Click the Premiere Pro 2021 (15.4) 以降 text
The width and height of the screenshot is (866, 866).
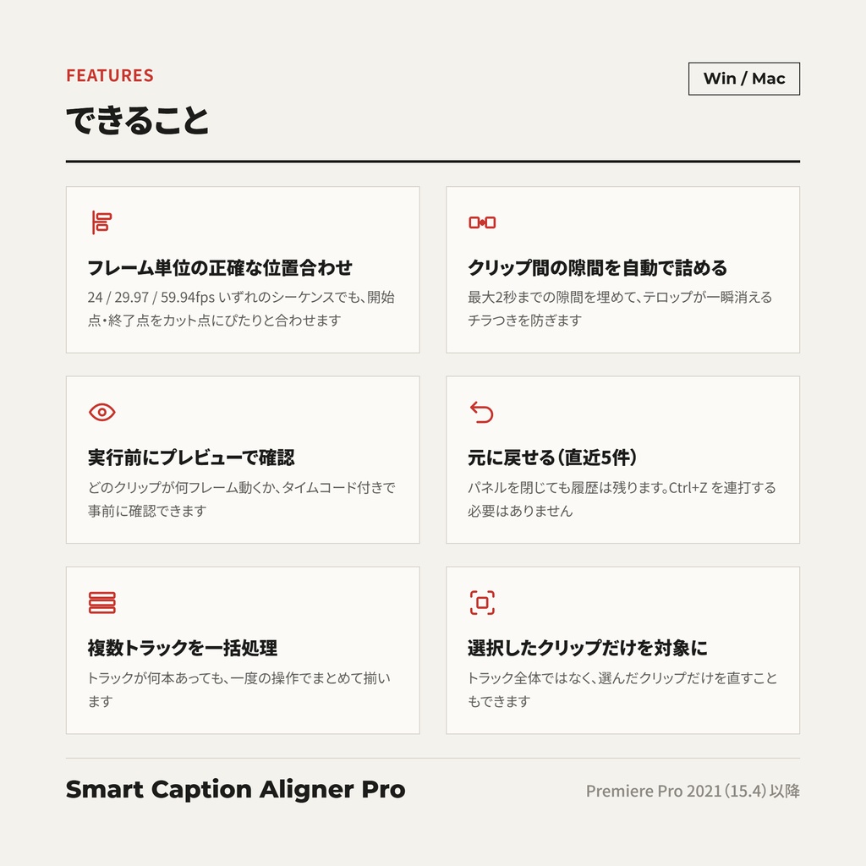(693, 791)
